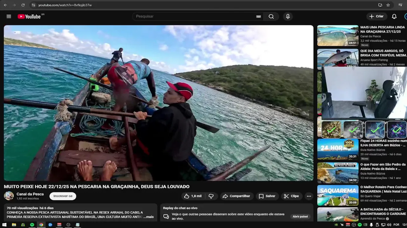Start voice search with the microphone

pyautogui.click(x=288, y=16)
